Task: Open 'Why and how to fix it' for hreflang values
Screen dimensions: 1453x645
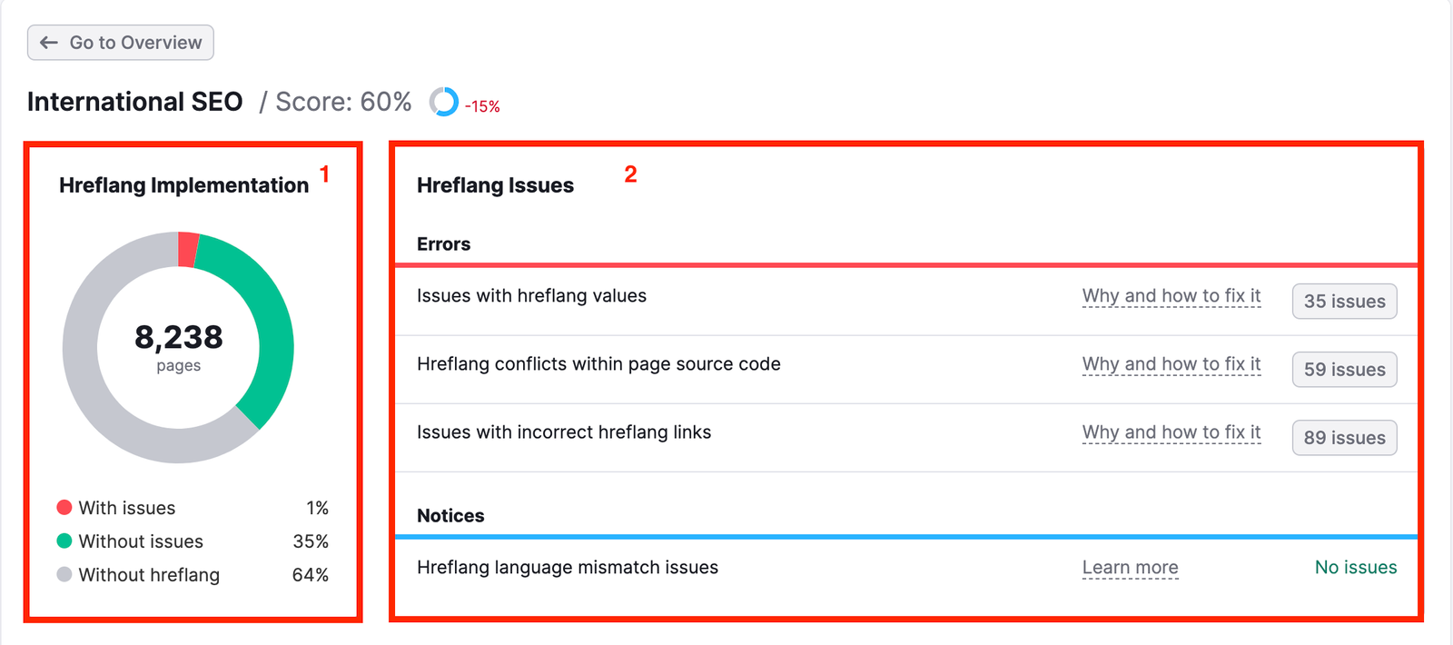Action: [1171, 295]
